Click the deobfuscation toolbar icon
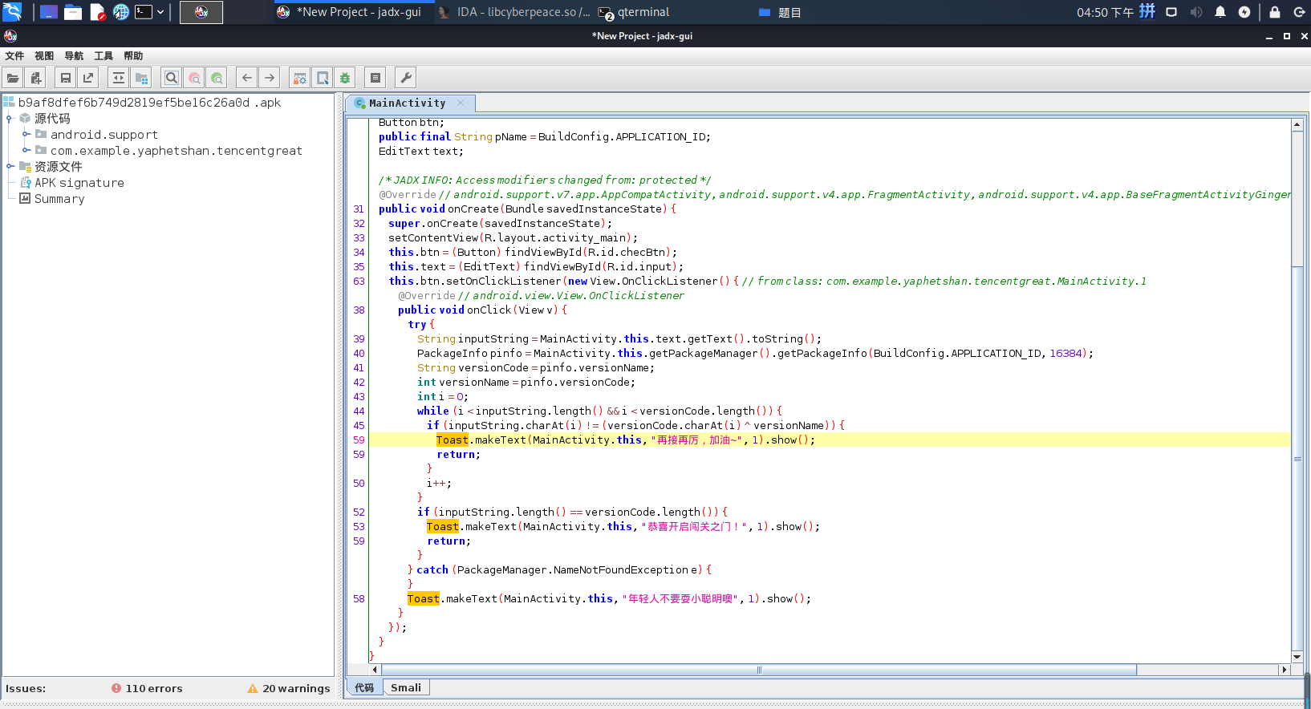This screenshot has height=709, width=1311. 299,78
